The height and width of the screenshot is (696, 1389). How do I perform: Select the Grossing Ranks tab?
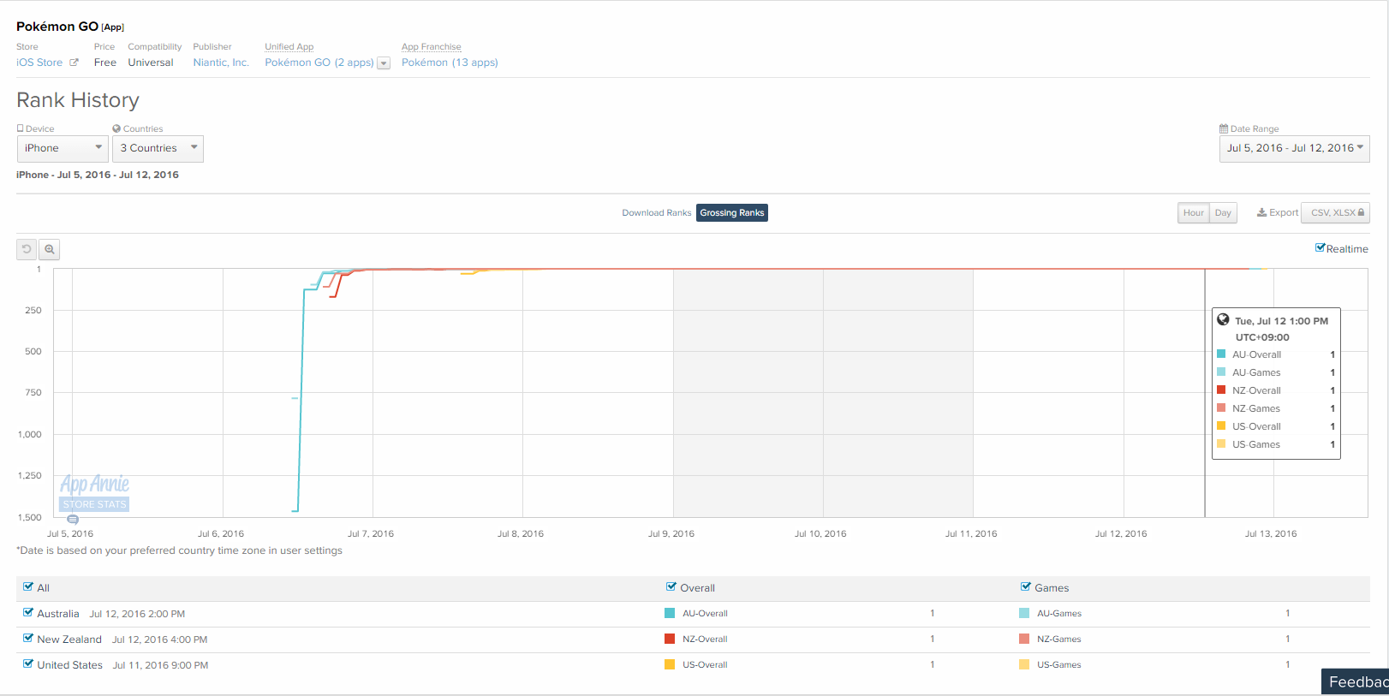tap(731, 213)
